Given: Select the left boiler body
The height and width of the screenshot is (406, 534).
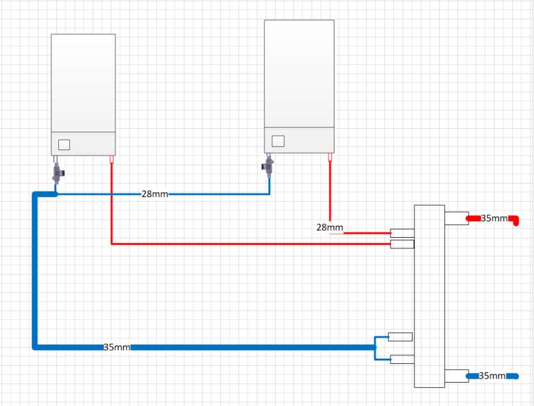Looking at the screenshot, I should tap(83, 83).
